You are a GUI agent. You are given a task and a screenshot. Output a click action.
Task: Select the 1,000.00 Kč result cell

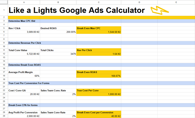(x=99, y=94)
